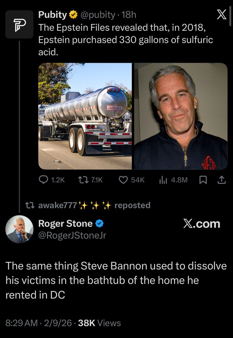The height and width of the screenshot is (338, 233).
Task: Open the reply icon on Pubity's tweet
Action: click(43, 179)
